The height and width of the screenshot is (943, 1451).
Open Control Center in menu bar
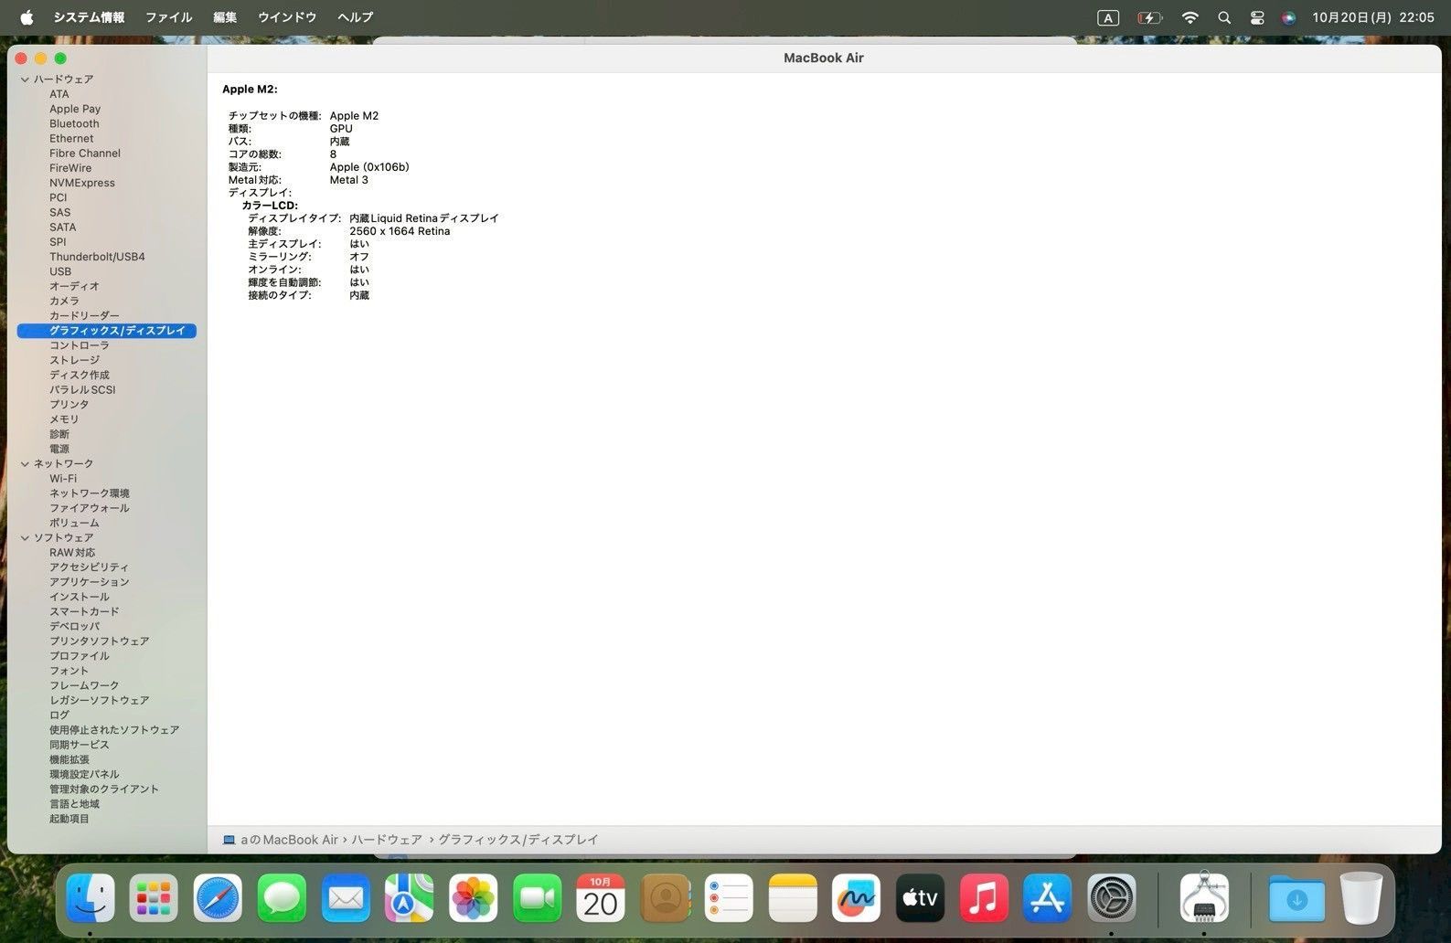(1257, 17)
